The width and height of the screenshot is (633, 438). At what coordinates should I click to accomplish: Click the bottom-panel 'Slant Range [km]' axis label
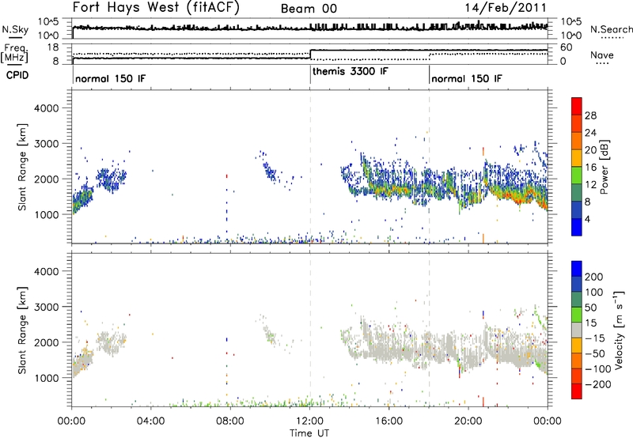click(x=22, y=330)
